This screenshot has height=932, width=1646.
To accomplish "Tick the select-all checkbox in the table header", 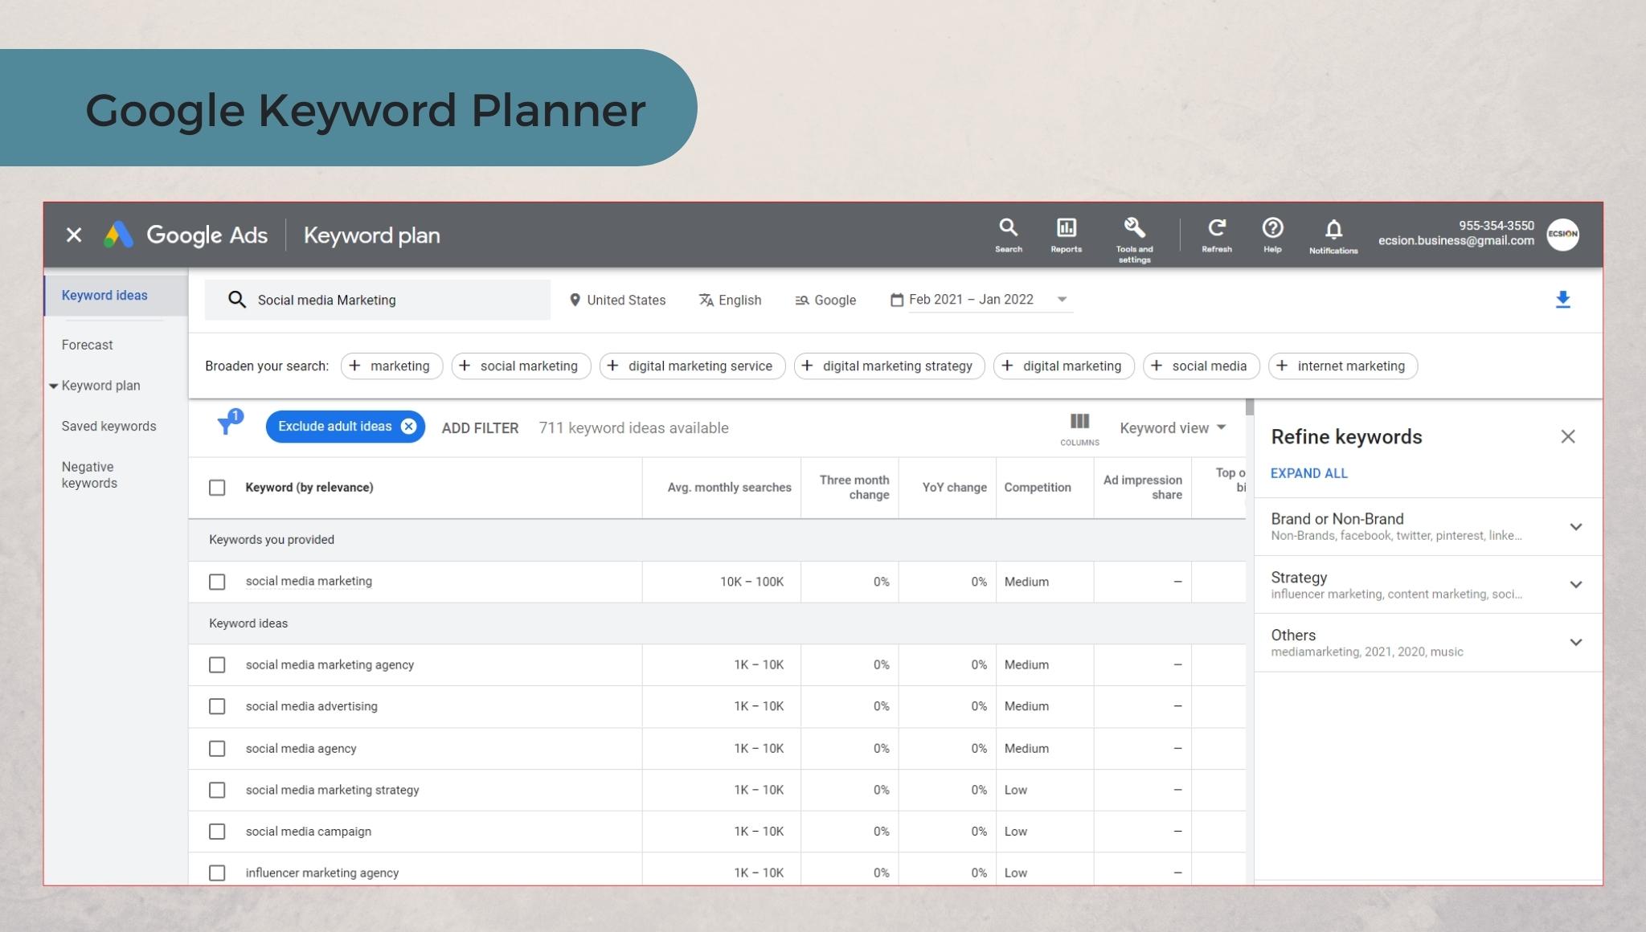I will (217, 488).
